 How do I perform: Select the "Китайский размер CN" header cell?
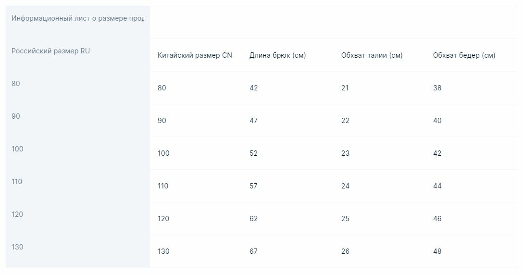(195, 55)
